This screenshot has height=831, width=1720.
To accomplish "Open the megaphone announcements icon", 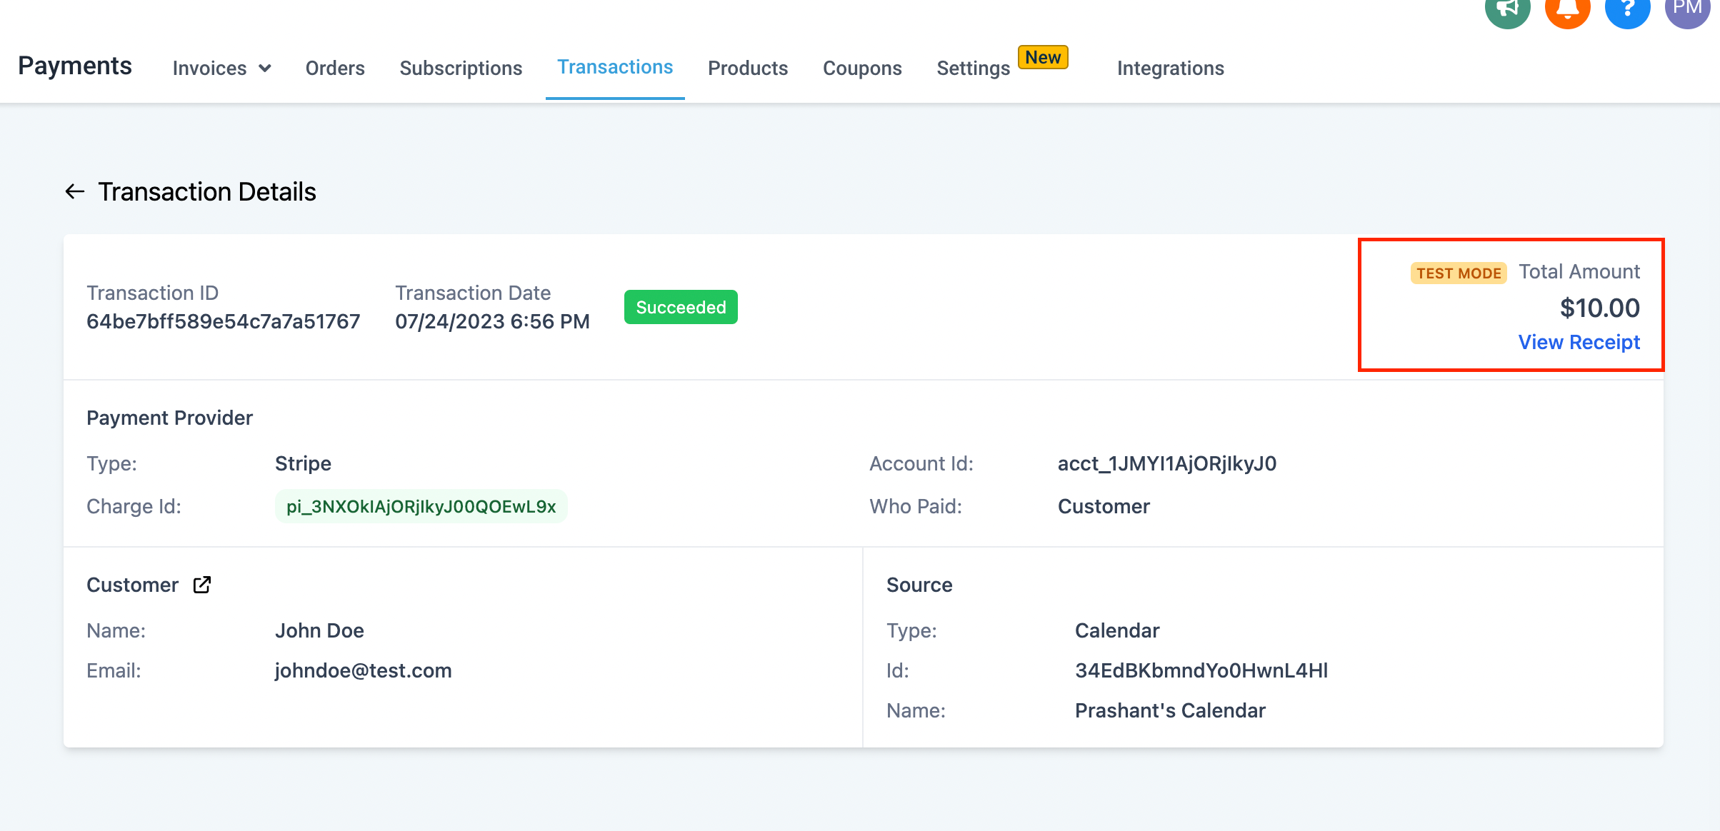I will (1507, 9).
